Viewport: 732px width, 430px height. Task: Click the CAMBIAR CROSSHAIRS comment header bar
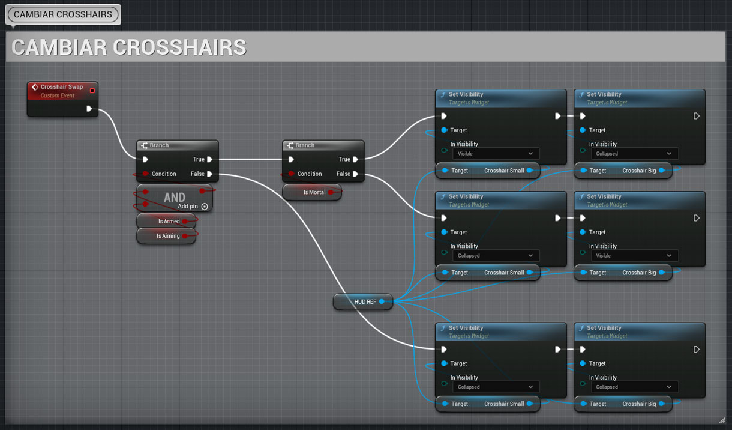pyautogui.click(x=365, y=47)
